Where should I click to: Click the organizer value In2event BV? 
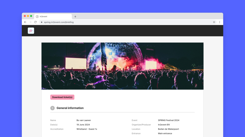coord(164,125)
